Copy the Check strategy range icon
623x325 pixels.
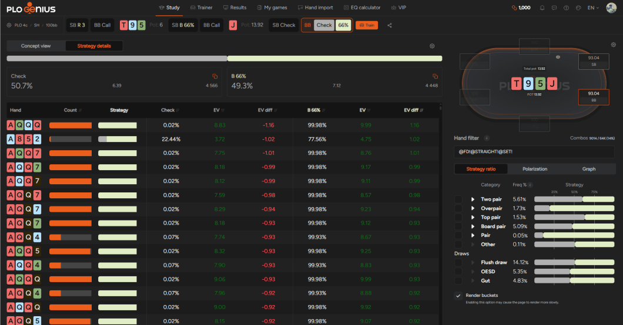click(215, 76)
